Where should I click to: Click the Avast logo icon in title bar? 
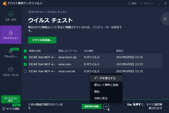4,3
